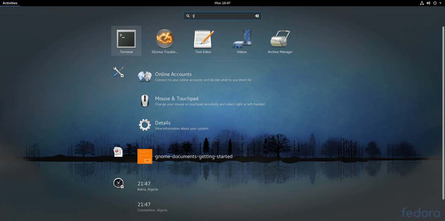Click the volume icon in top bar
445x221 pixels.
coord(428,3)
